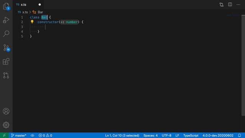This screenshot has width=245, height=138.
Task: Close the unsaved x.ts tab dot
Action: pos(40,5)
